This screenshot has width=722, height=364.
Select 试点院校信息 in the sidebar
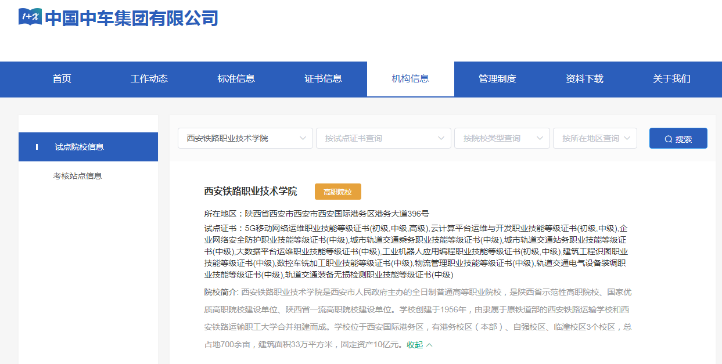(x=88, y=147)
